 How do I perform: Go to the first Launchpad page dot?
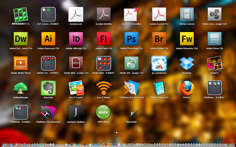pos(114,133)
